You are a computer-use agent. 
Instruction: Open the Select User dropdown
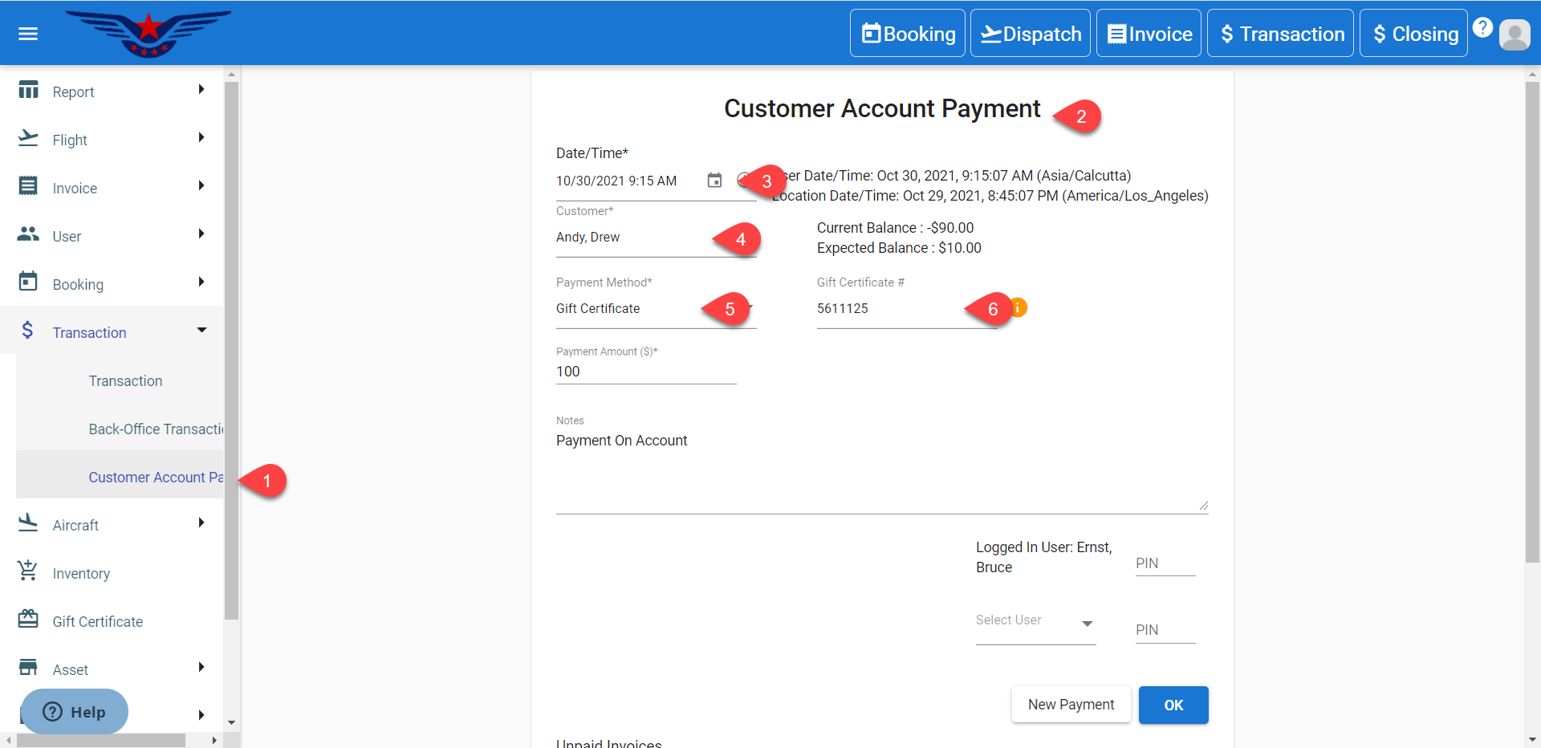[x=1035, y=622]
